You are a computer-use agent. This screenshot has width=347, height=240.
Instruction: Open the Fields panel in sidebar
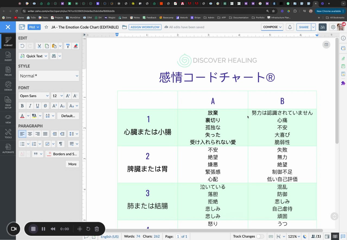coord(8,71)
